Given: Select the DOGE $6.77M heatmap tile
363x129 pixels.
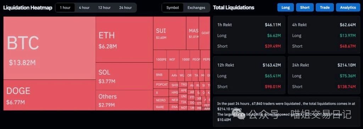Looking at the screenshot, I should [x=49, y=95].
